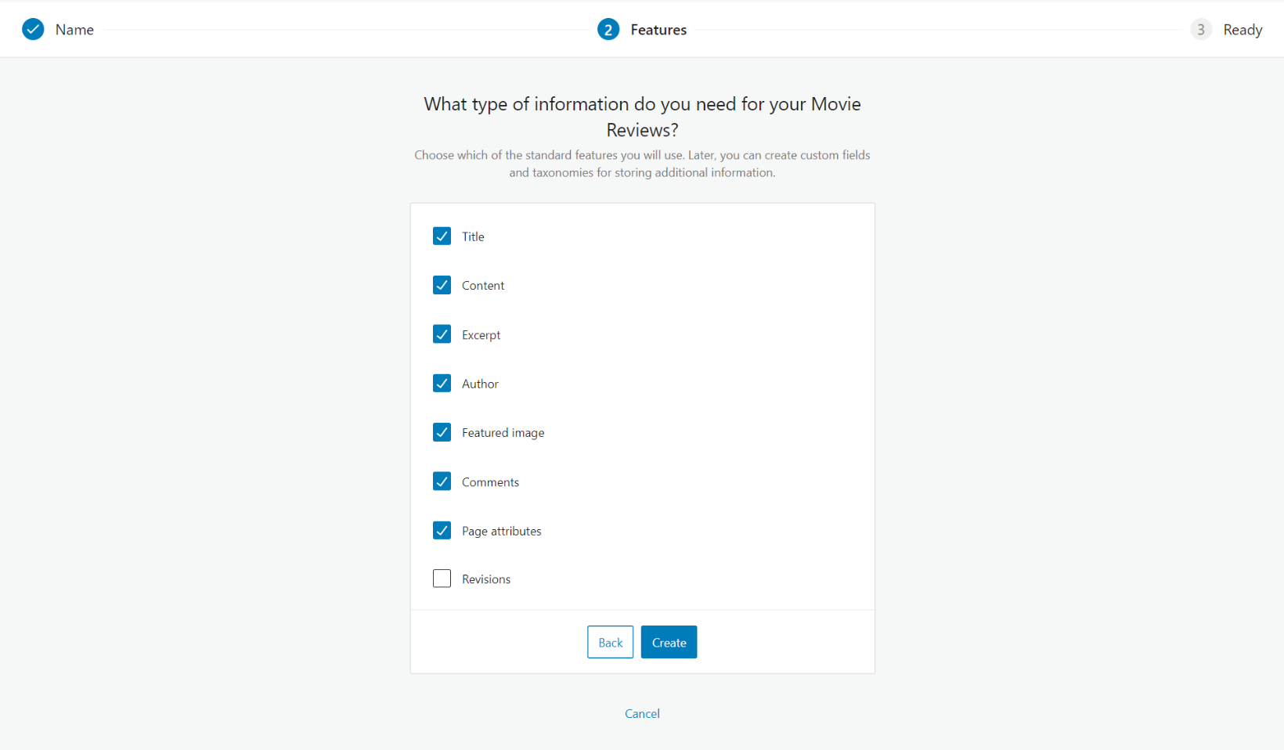Untick the Featured image checkbox

click(442, 432)
